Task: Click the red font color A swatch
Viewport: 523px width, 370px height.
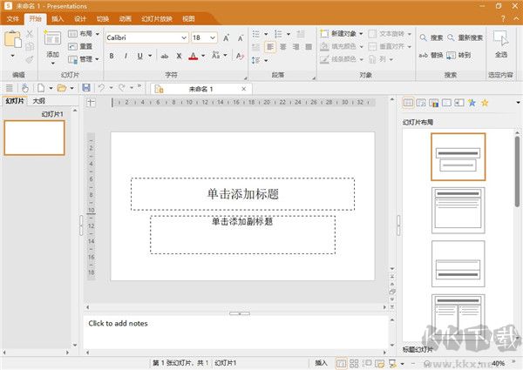Action: coord(194,56)
